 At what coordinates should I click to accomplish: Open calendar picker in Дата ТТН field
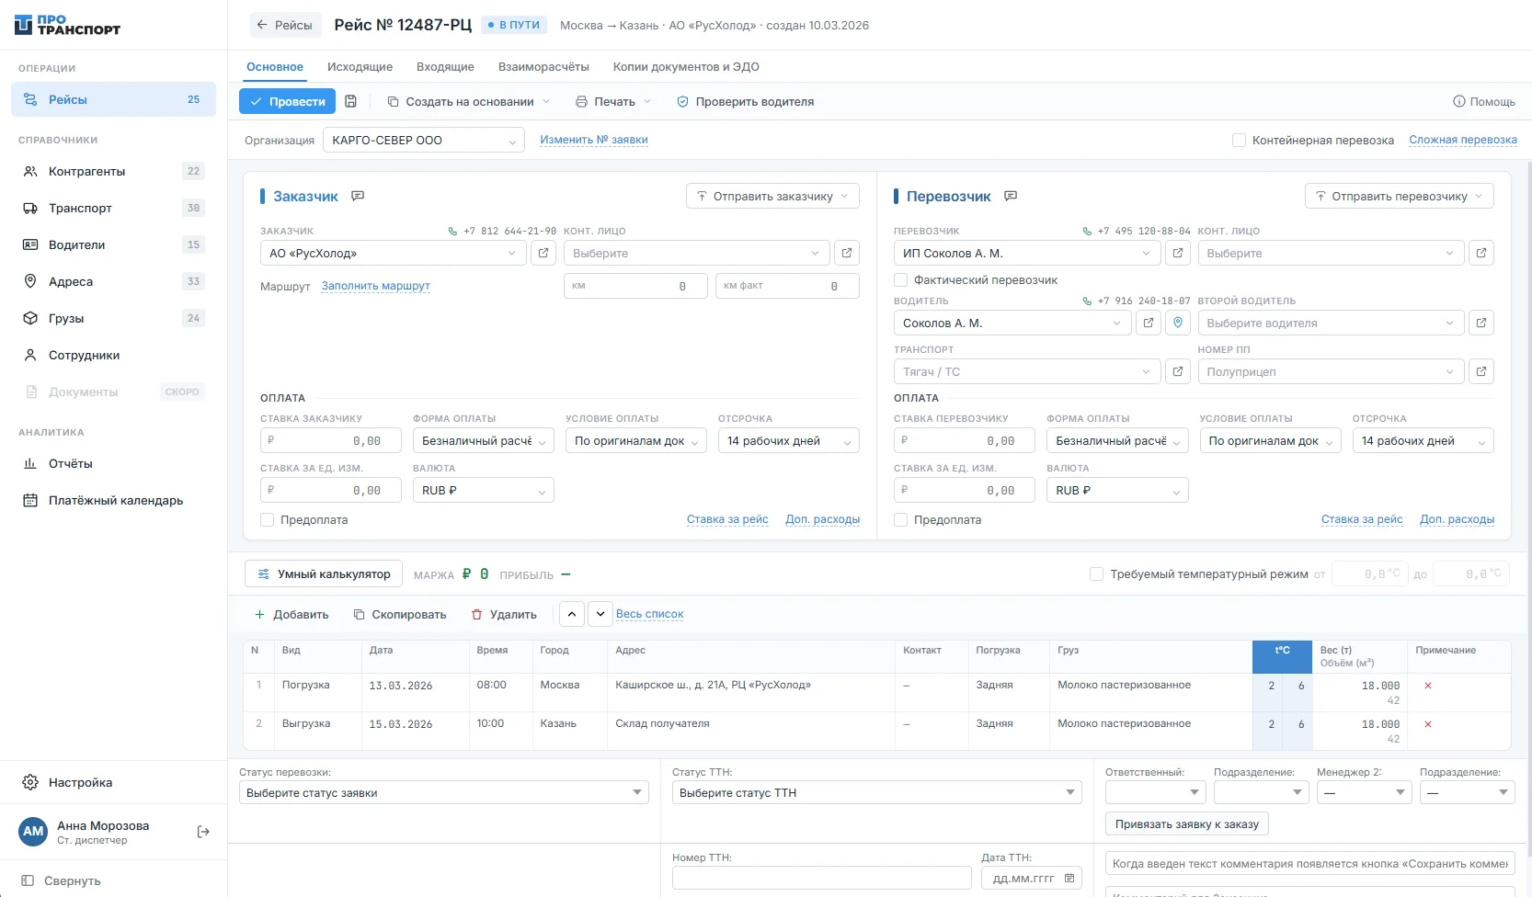point(1069,878)
